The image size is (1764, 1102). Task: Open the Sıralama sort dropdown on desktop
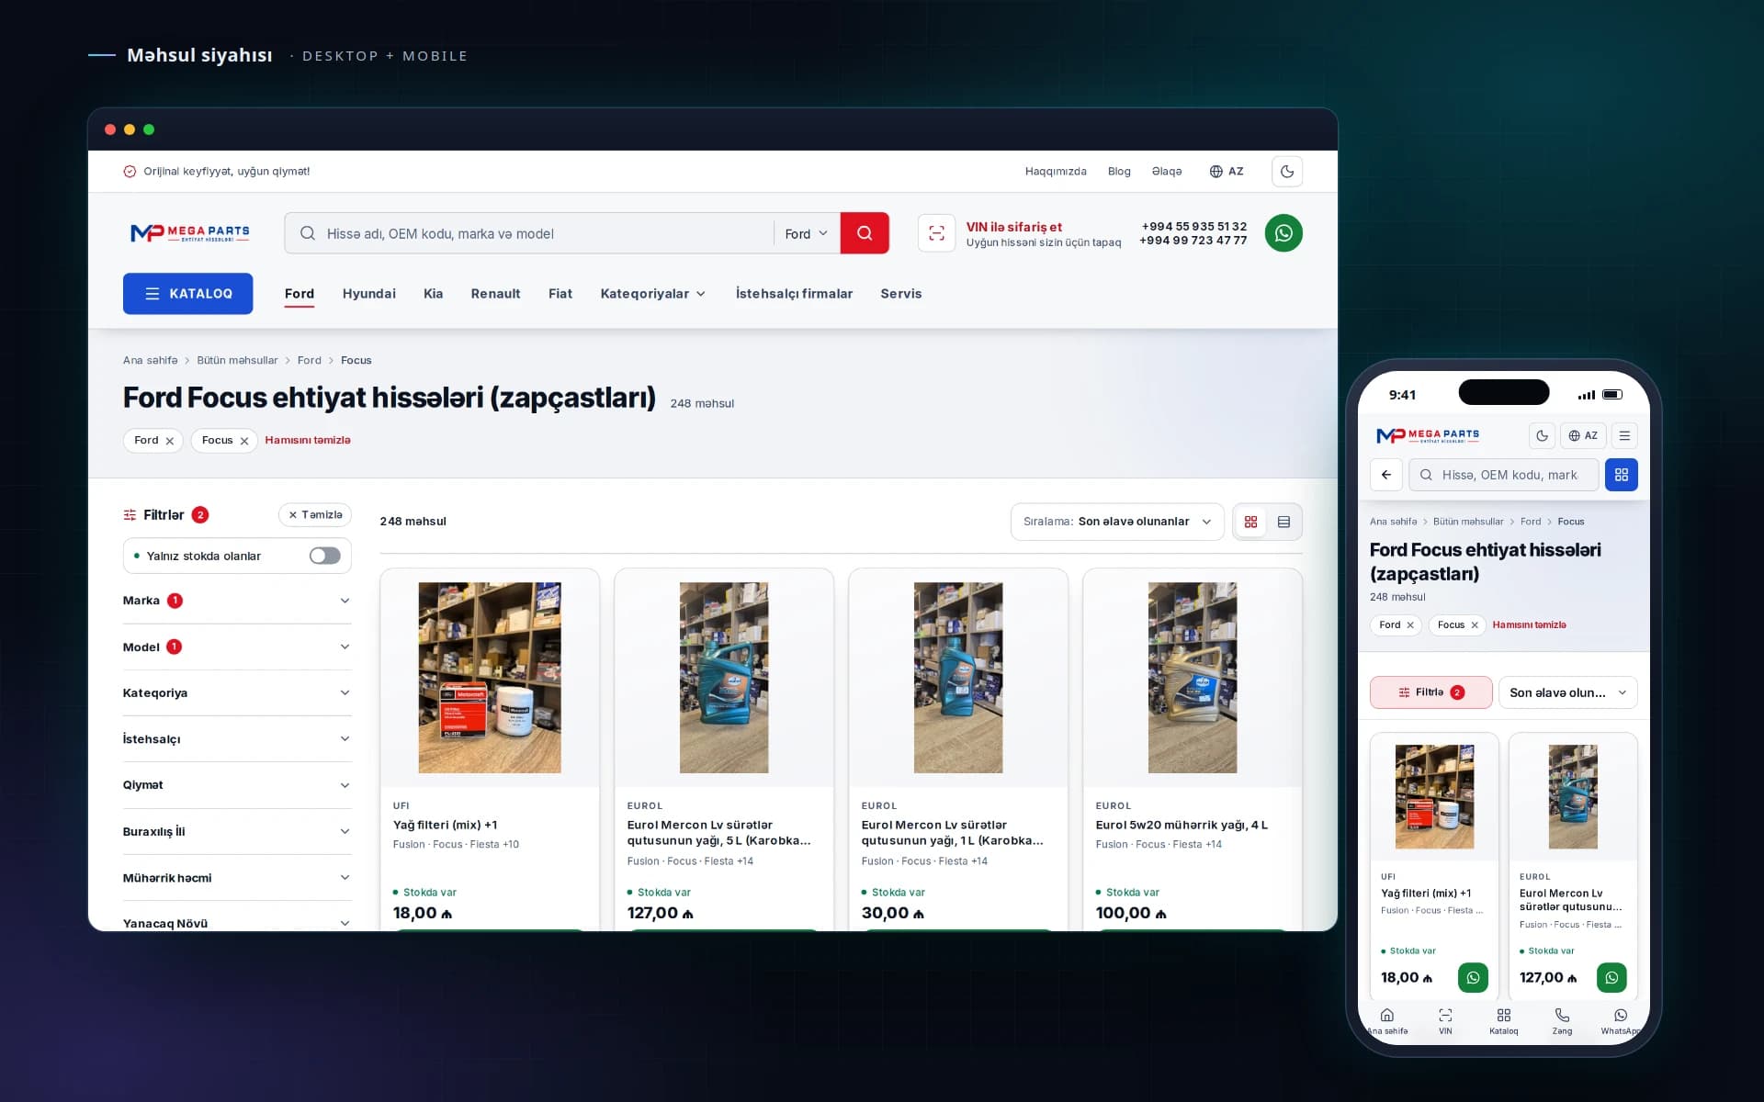1117,522
